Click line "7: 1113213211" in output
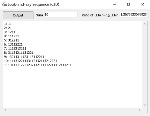This screenshot has height=116, width=150. point(15,49)
